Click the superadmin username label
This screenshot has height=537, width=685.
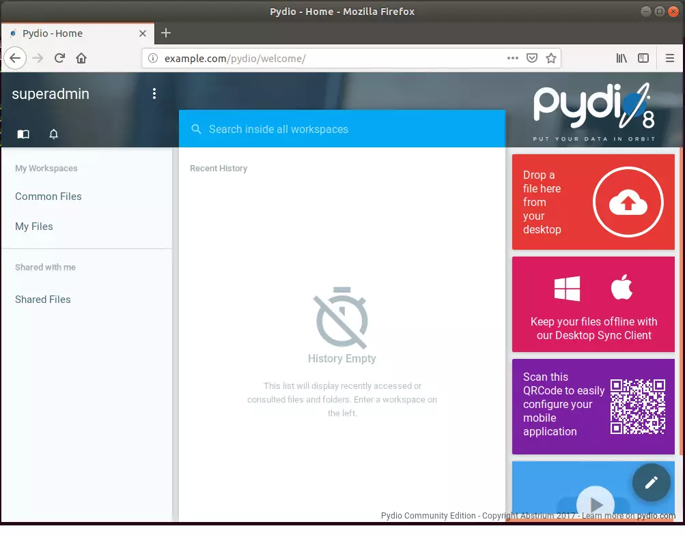coord(51,94)
